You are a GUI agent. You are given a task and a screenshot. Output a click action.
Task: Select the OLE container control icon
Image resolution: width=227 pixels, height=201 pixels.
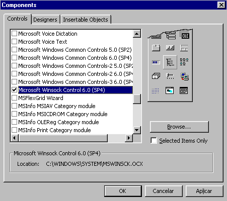[x=184, y=35]
